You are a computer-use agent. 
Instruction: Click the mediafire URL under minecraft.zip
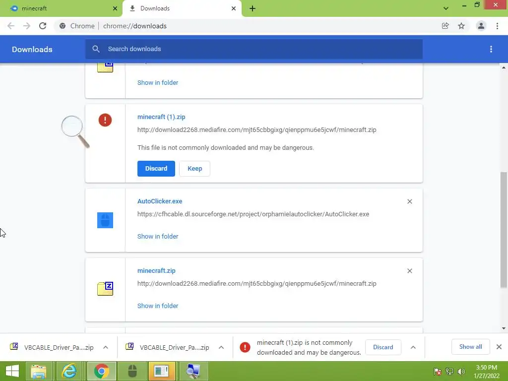coord(257,283)
